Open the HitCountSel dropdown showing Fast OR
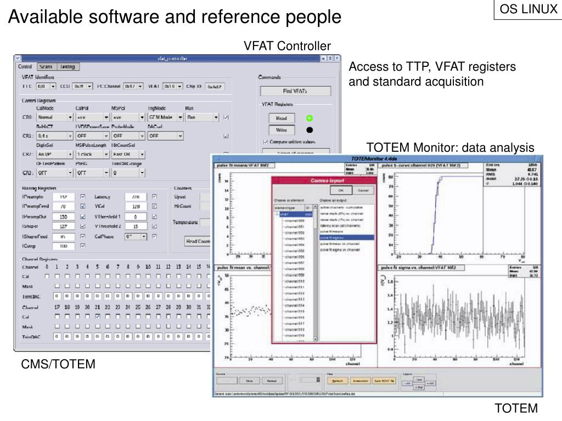This screenshot has width=562, height=421. 128,154
